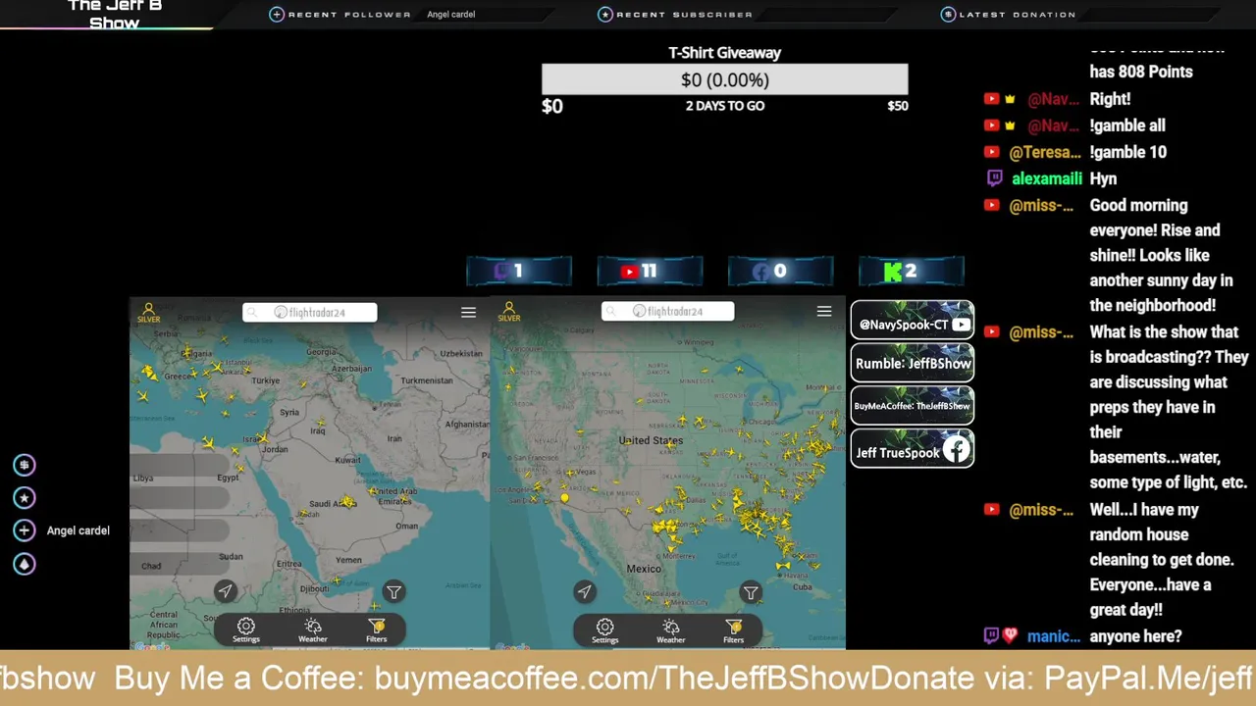Click the Jeff TrueSpook Facebook badge
This screenshot has height=706, width=1256.
click(x=913, y=450)
